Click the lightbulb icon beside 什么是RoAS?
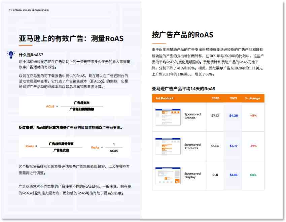 coord(11,55)
